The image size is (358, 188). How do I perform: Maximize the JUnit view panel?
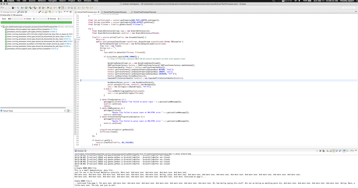[71, 12]
